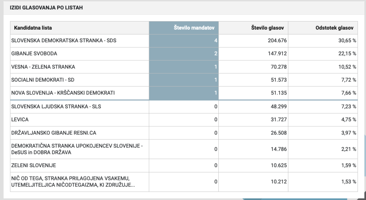Click DeSUS mandate count 0
Screen dimensions: 366x200
point(216,149)
